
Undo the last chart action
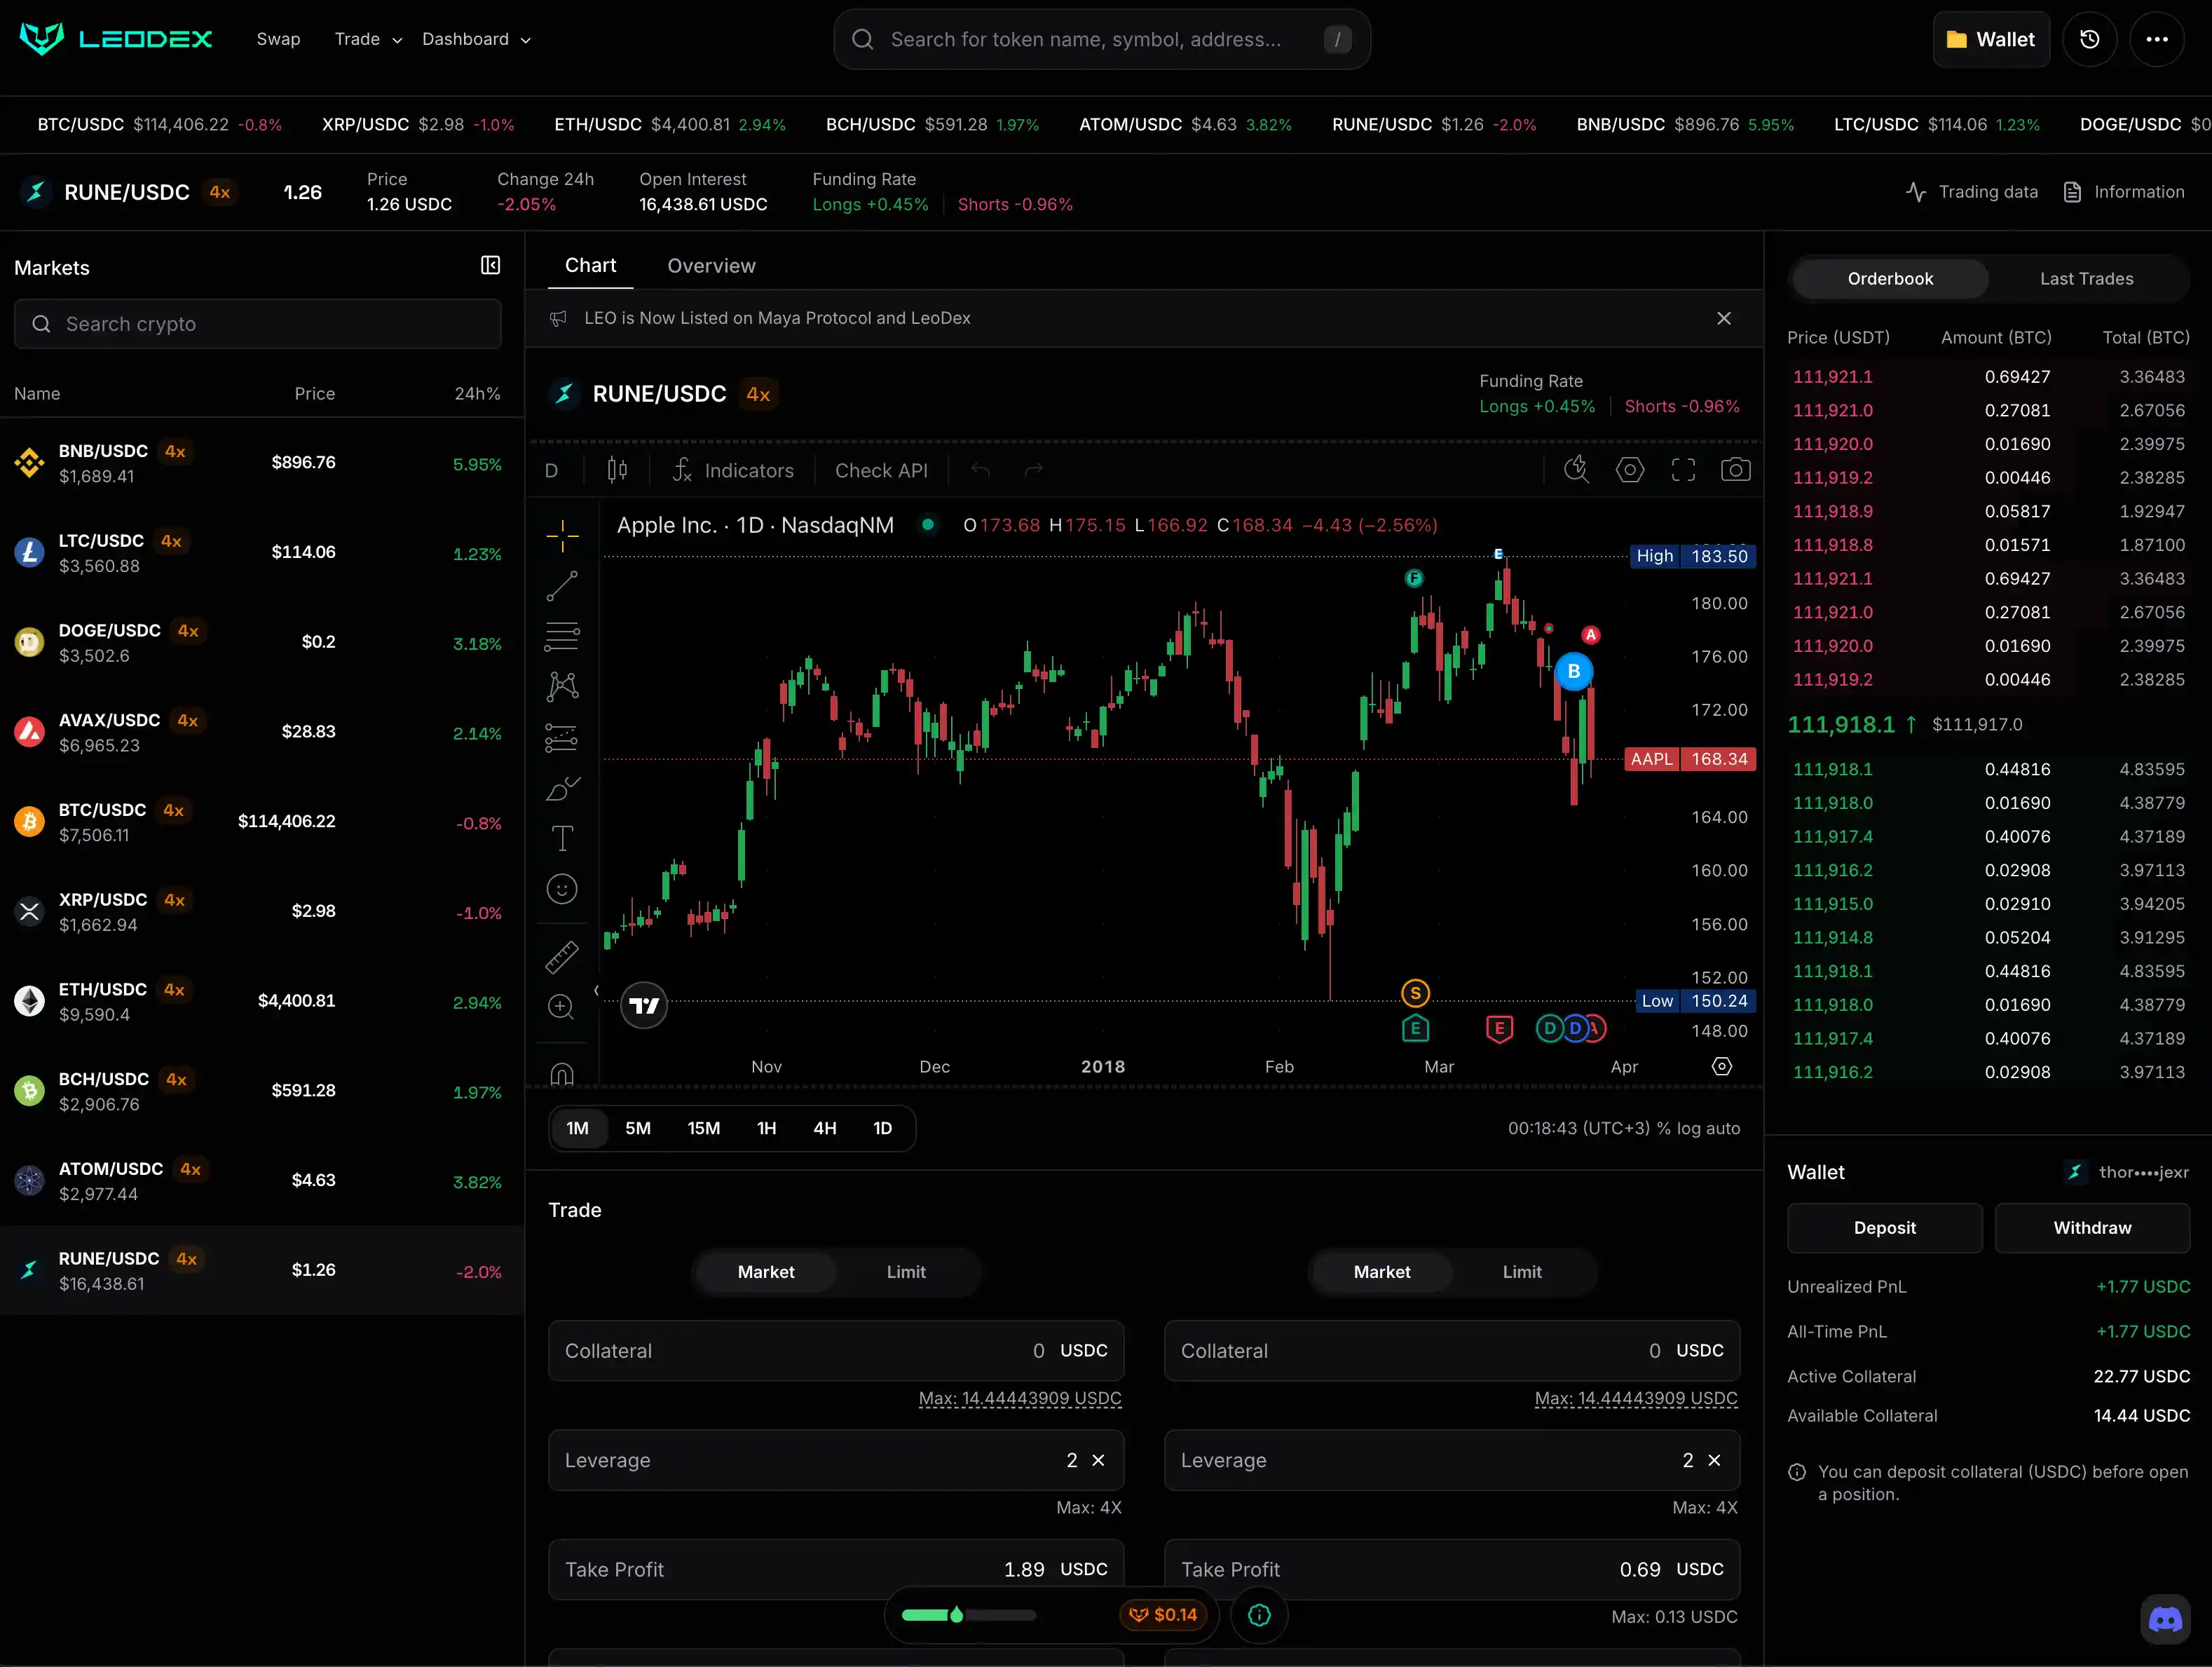coord(981,470)
